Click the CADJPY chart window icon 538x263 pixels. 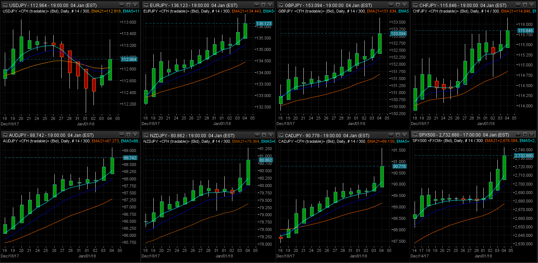click(x=281, y=135)
